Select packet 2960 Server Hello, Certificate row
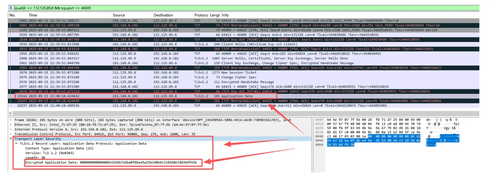 (x=244, y=58)
